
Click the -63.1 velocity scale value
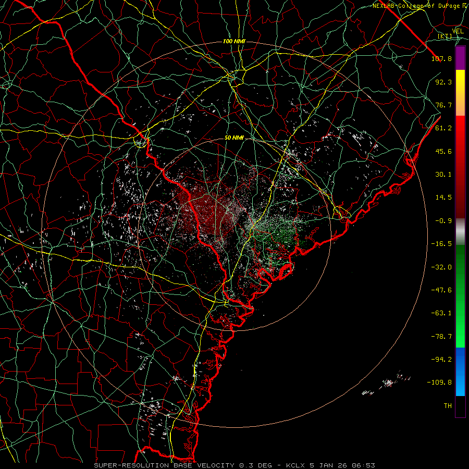click(441, 313)
